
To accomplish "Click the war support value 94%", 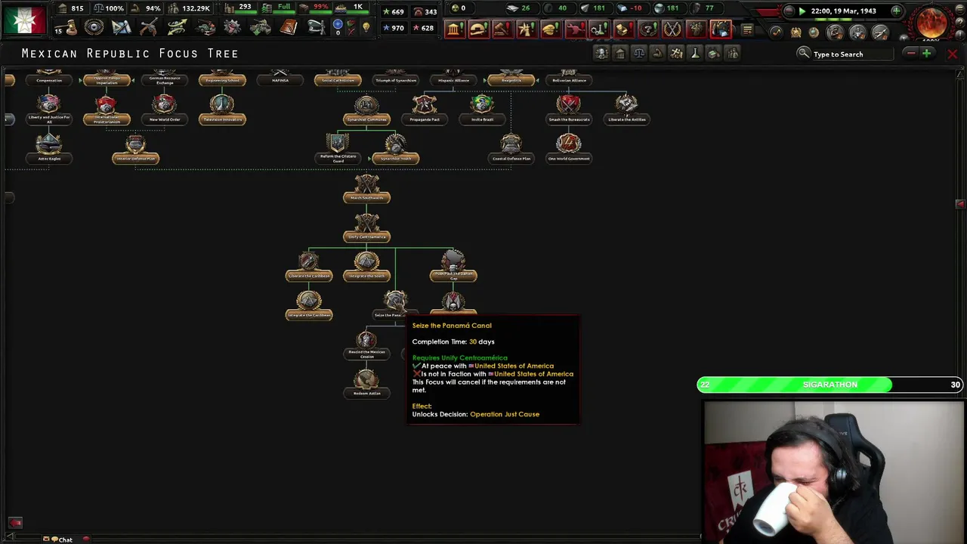I will click(153, 8).
